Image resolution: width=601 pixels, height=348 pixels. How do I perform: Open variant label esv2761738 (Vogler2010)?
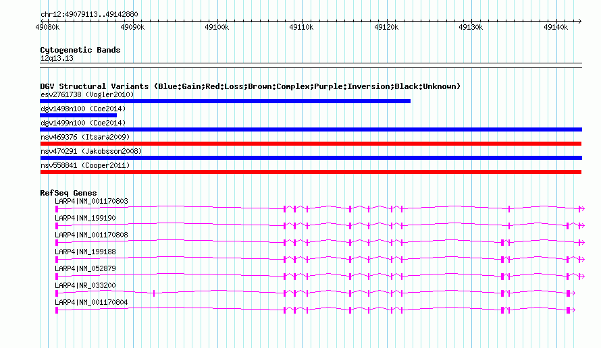[x=87, y=94]
